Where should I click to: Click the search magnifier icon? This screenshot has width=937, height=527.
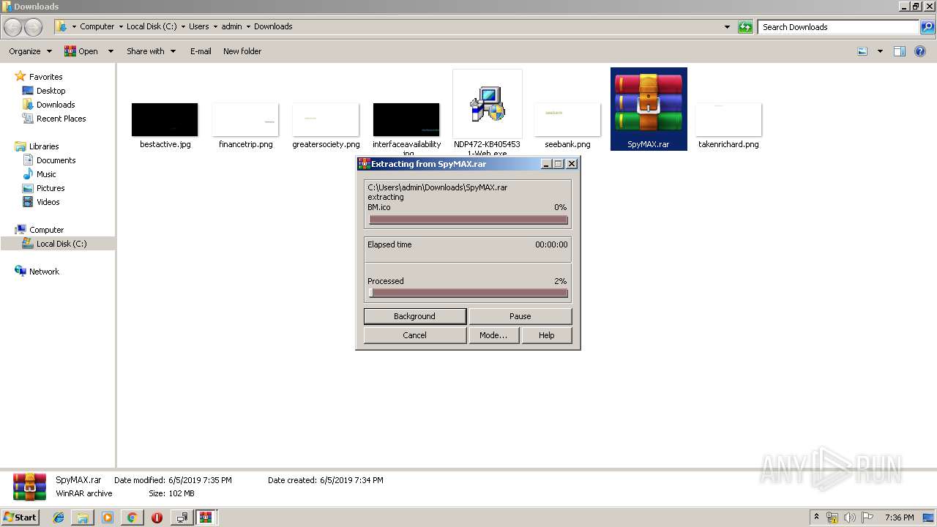927,27
